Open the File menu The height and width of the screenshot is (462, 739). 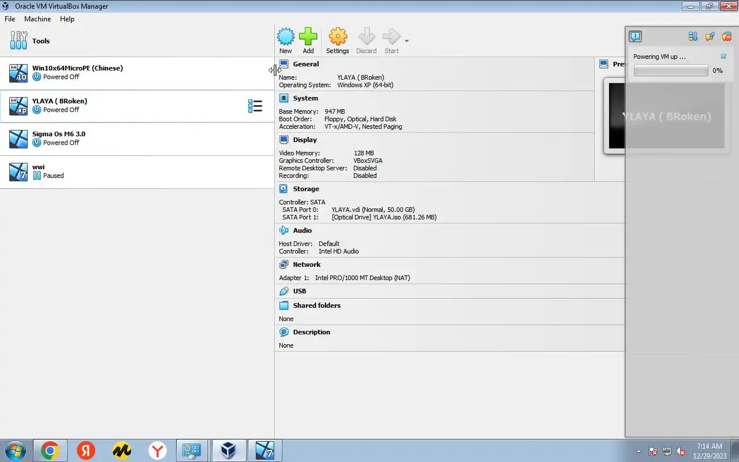pos(10,18)
